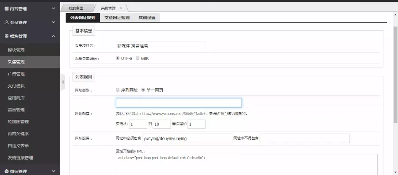The width and height of the screenshot is (398, 175).
Task: Expand the 会员管理 menu chevron
Action: coord(54,22)
